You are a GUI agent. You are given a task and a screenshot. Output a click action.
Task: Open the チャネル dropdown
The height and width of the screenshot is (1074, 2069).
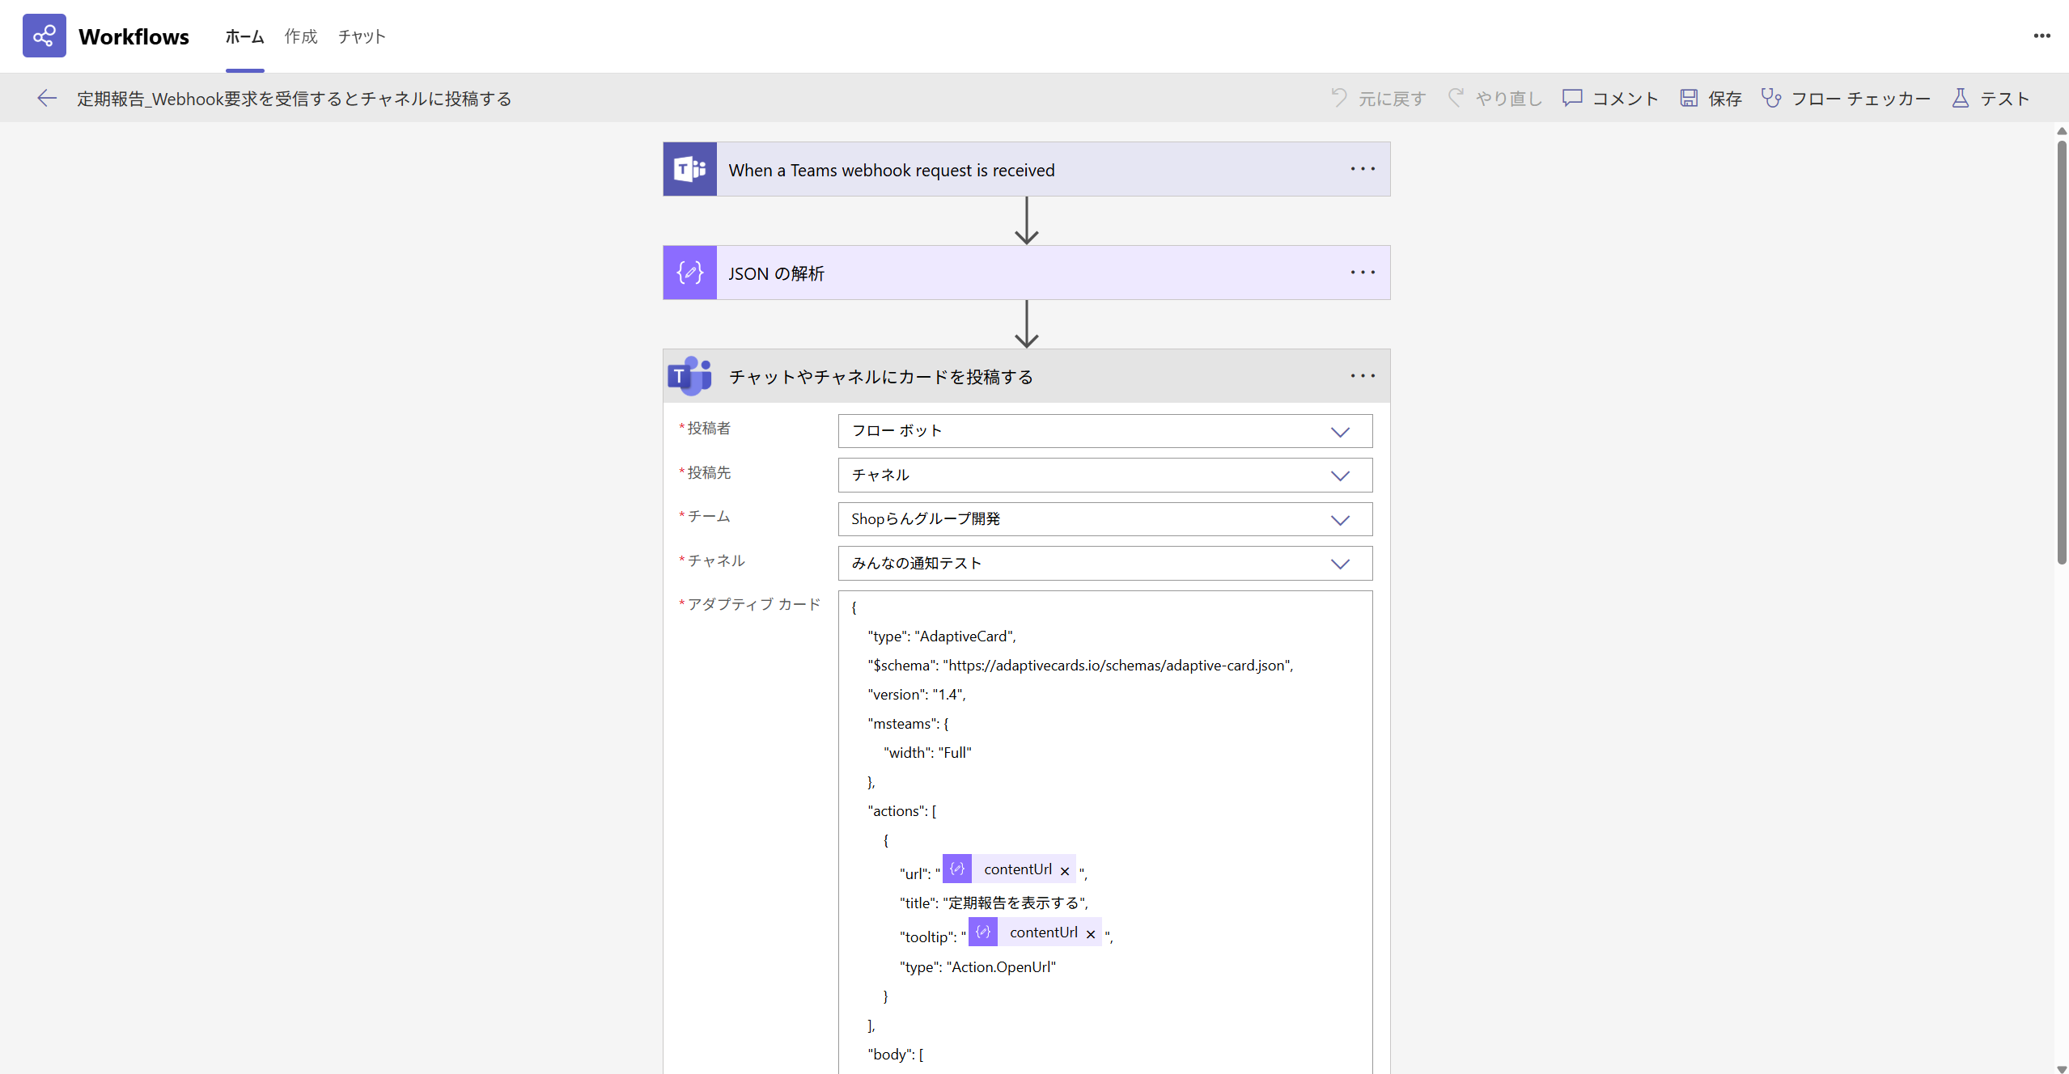[1105, 564]
